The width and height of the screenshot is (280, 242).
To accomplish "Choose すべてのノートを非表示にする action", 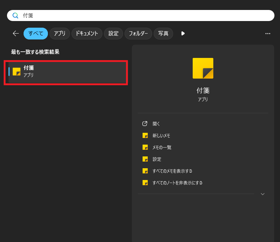I will [x=203, y=183].
